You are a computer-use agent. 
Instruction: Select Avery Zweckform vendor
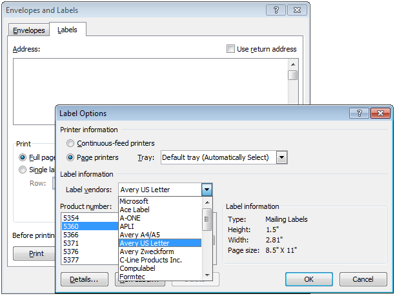[160, 252]
